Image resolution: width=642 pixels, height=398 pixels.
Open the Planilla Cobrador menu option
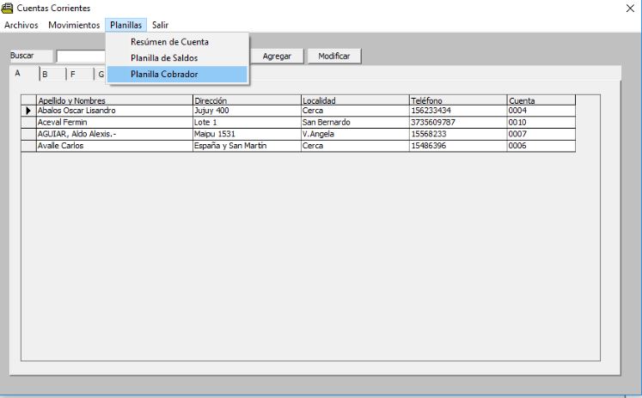click(x=164, y=74)
